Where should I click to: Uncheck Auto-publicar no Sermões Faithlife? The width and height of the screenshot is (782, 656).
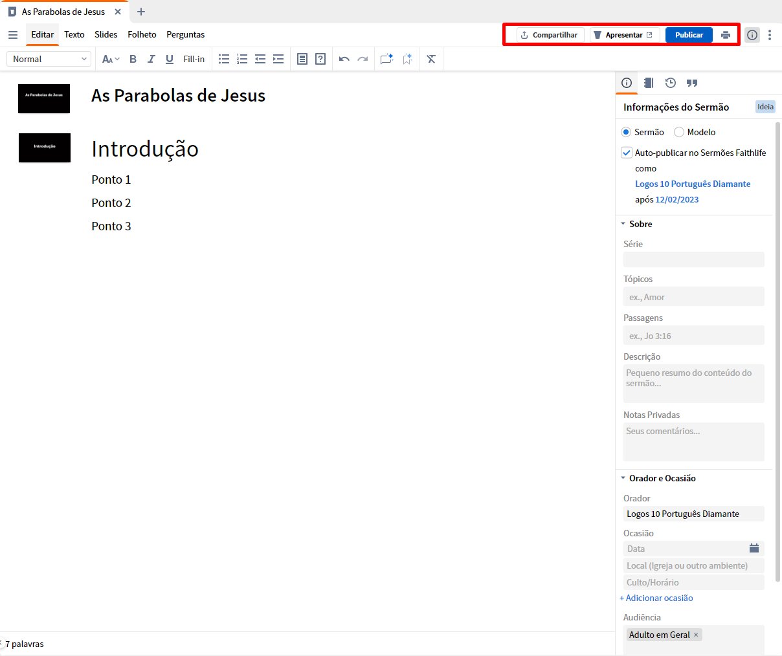(x=627, y=153)
